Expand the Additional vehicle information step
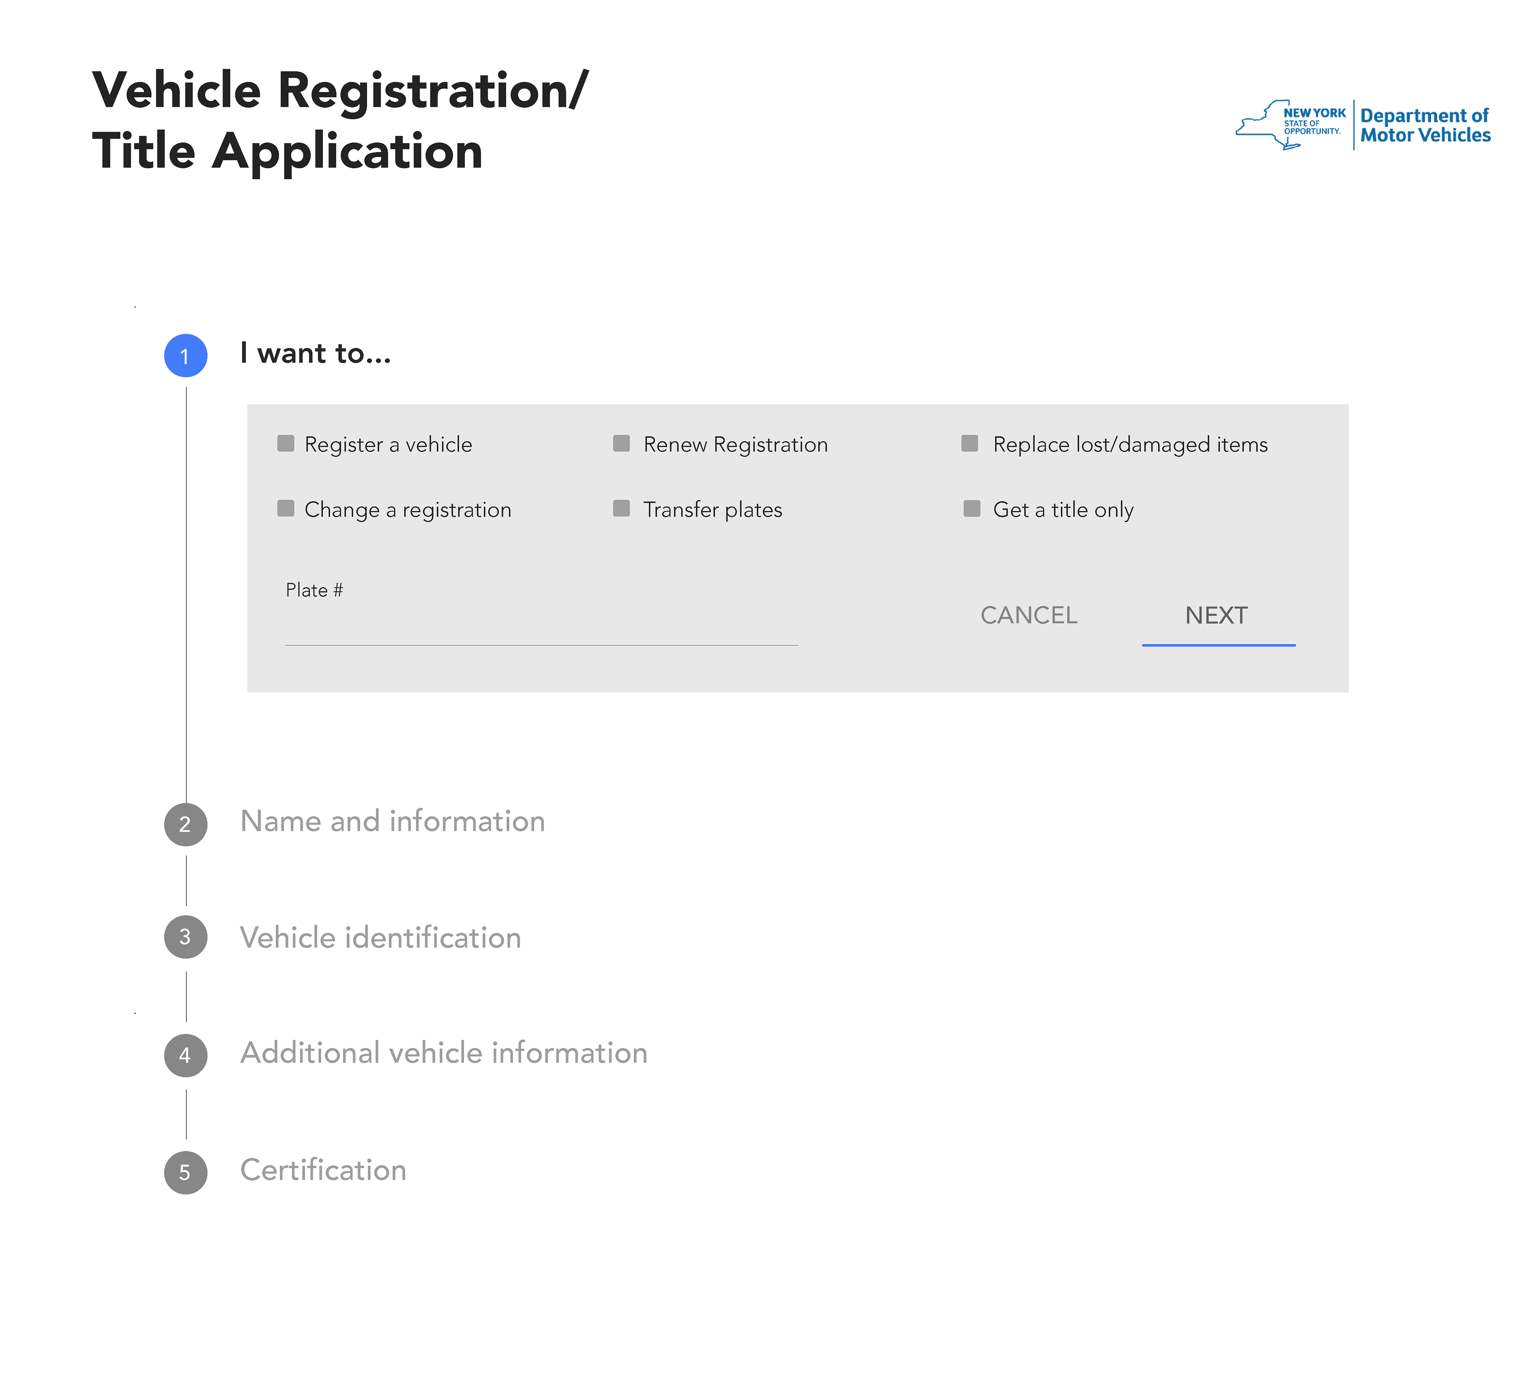 (444, 1053)
